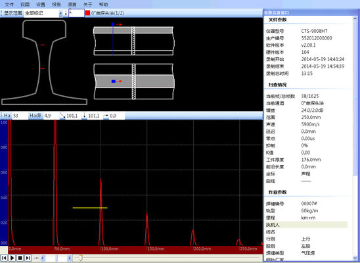Screen dimensions: 360x263
Task: Open the 视图 (View) menu
Action: [25, 4]
